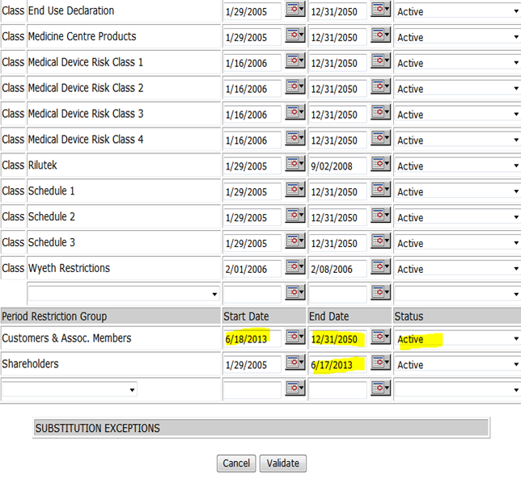Open end date calendar for Medical Device Risk Class 3
The image size is (521, 482).
(x=380, y=113)
